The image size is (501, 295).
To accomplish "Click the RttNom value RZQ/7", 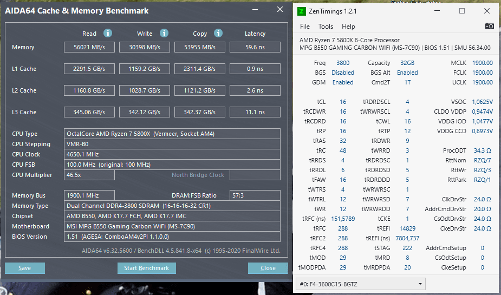I will 483,160.
